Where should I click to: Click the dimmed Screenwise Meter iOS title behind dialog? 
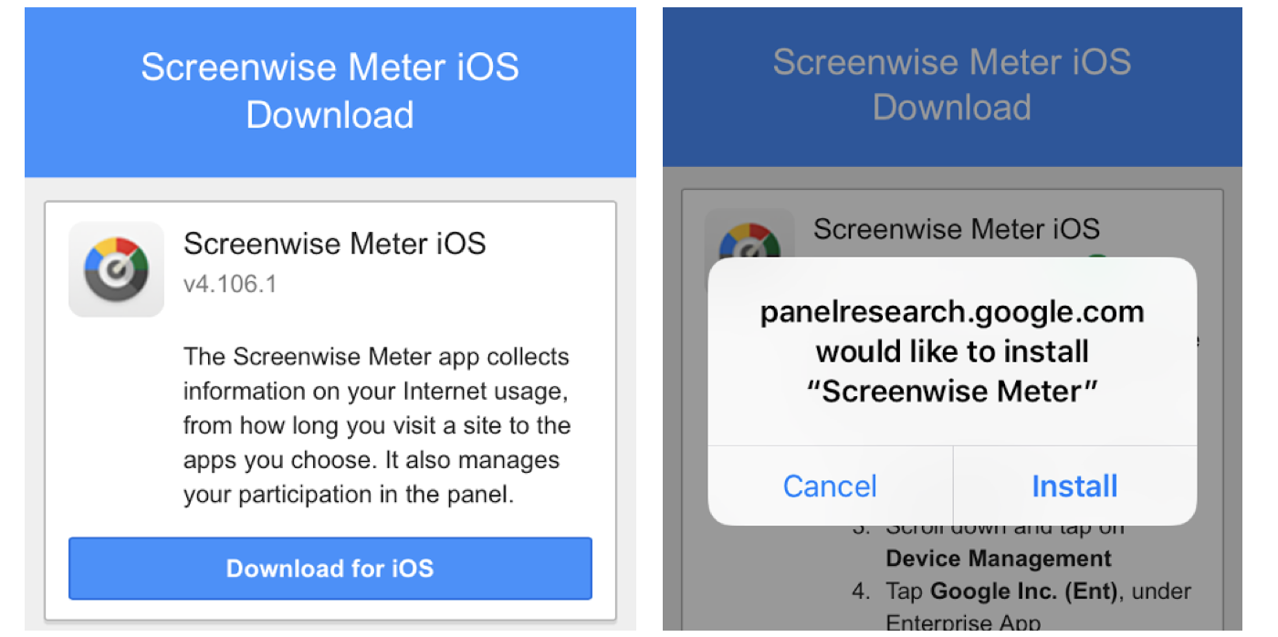(956, 228)
